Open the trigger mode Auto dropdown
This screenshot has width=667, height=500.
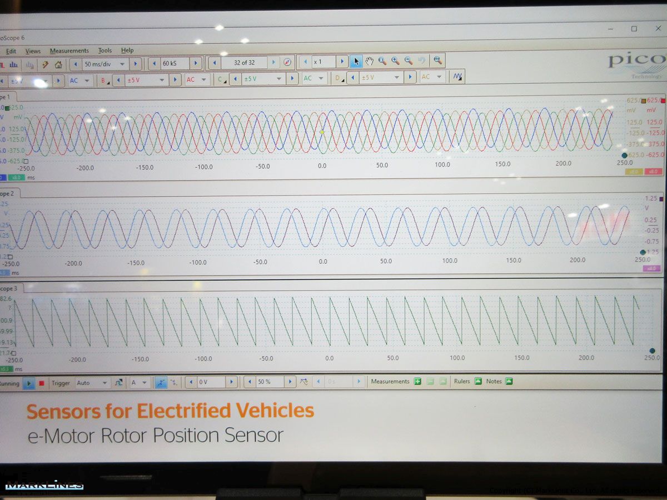click(x=92, y=383)
